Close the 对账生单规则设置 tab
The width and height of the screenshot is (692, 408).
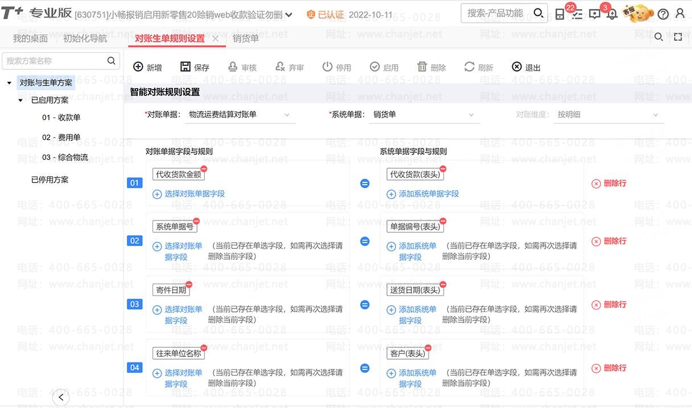coord(215,39)
